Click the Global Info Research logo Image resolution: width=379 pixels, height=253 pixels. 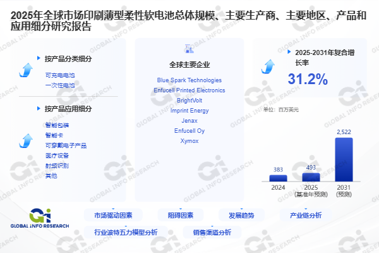[x=40, y=218]
